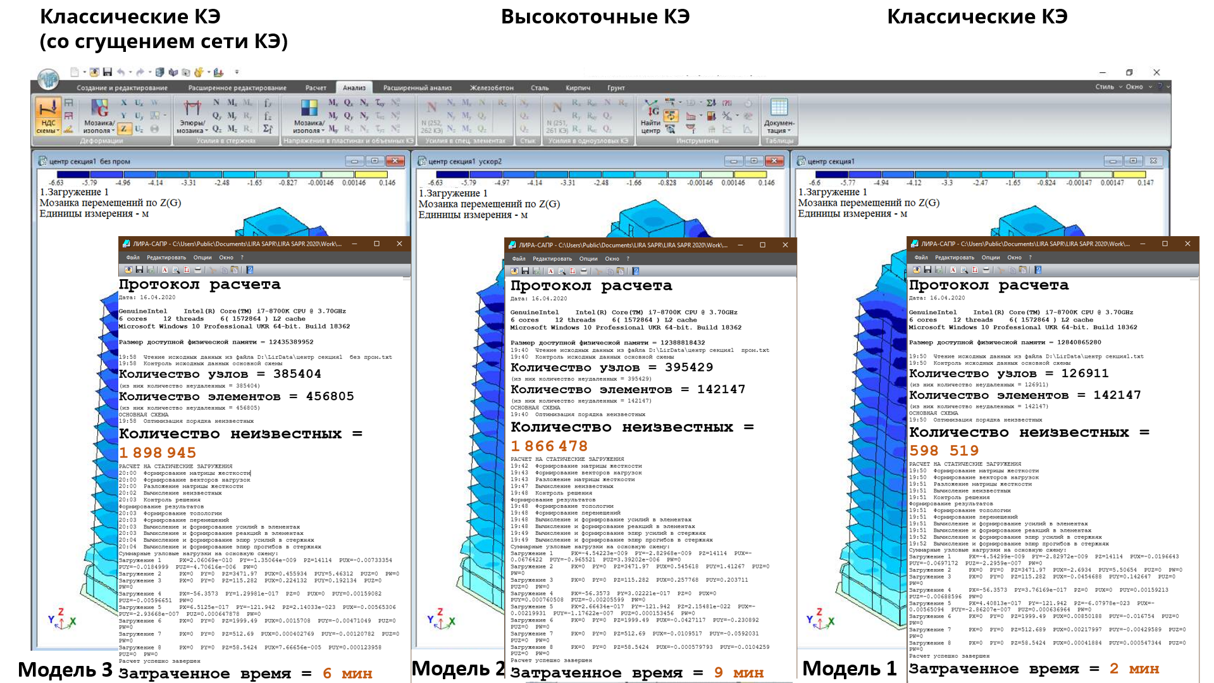Click the help icon in the middle protocol window toolbar
Image resolution: width=1214 pixels, height=683 pixels.
pos(635,271)
